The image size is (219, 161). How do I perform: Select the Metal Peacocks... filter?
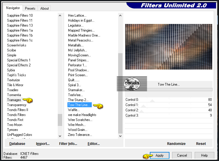pos(81,40)
